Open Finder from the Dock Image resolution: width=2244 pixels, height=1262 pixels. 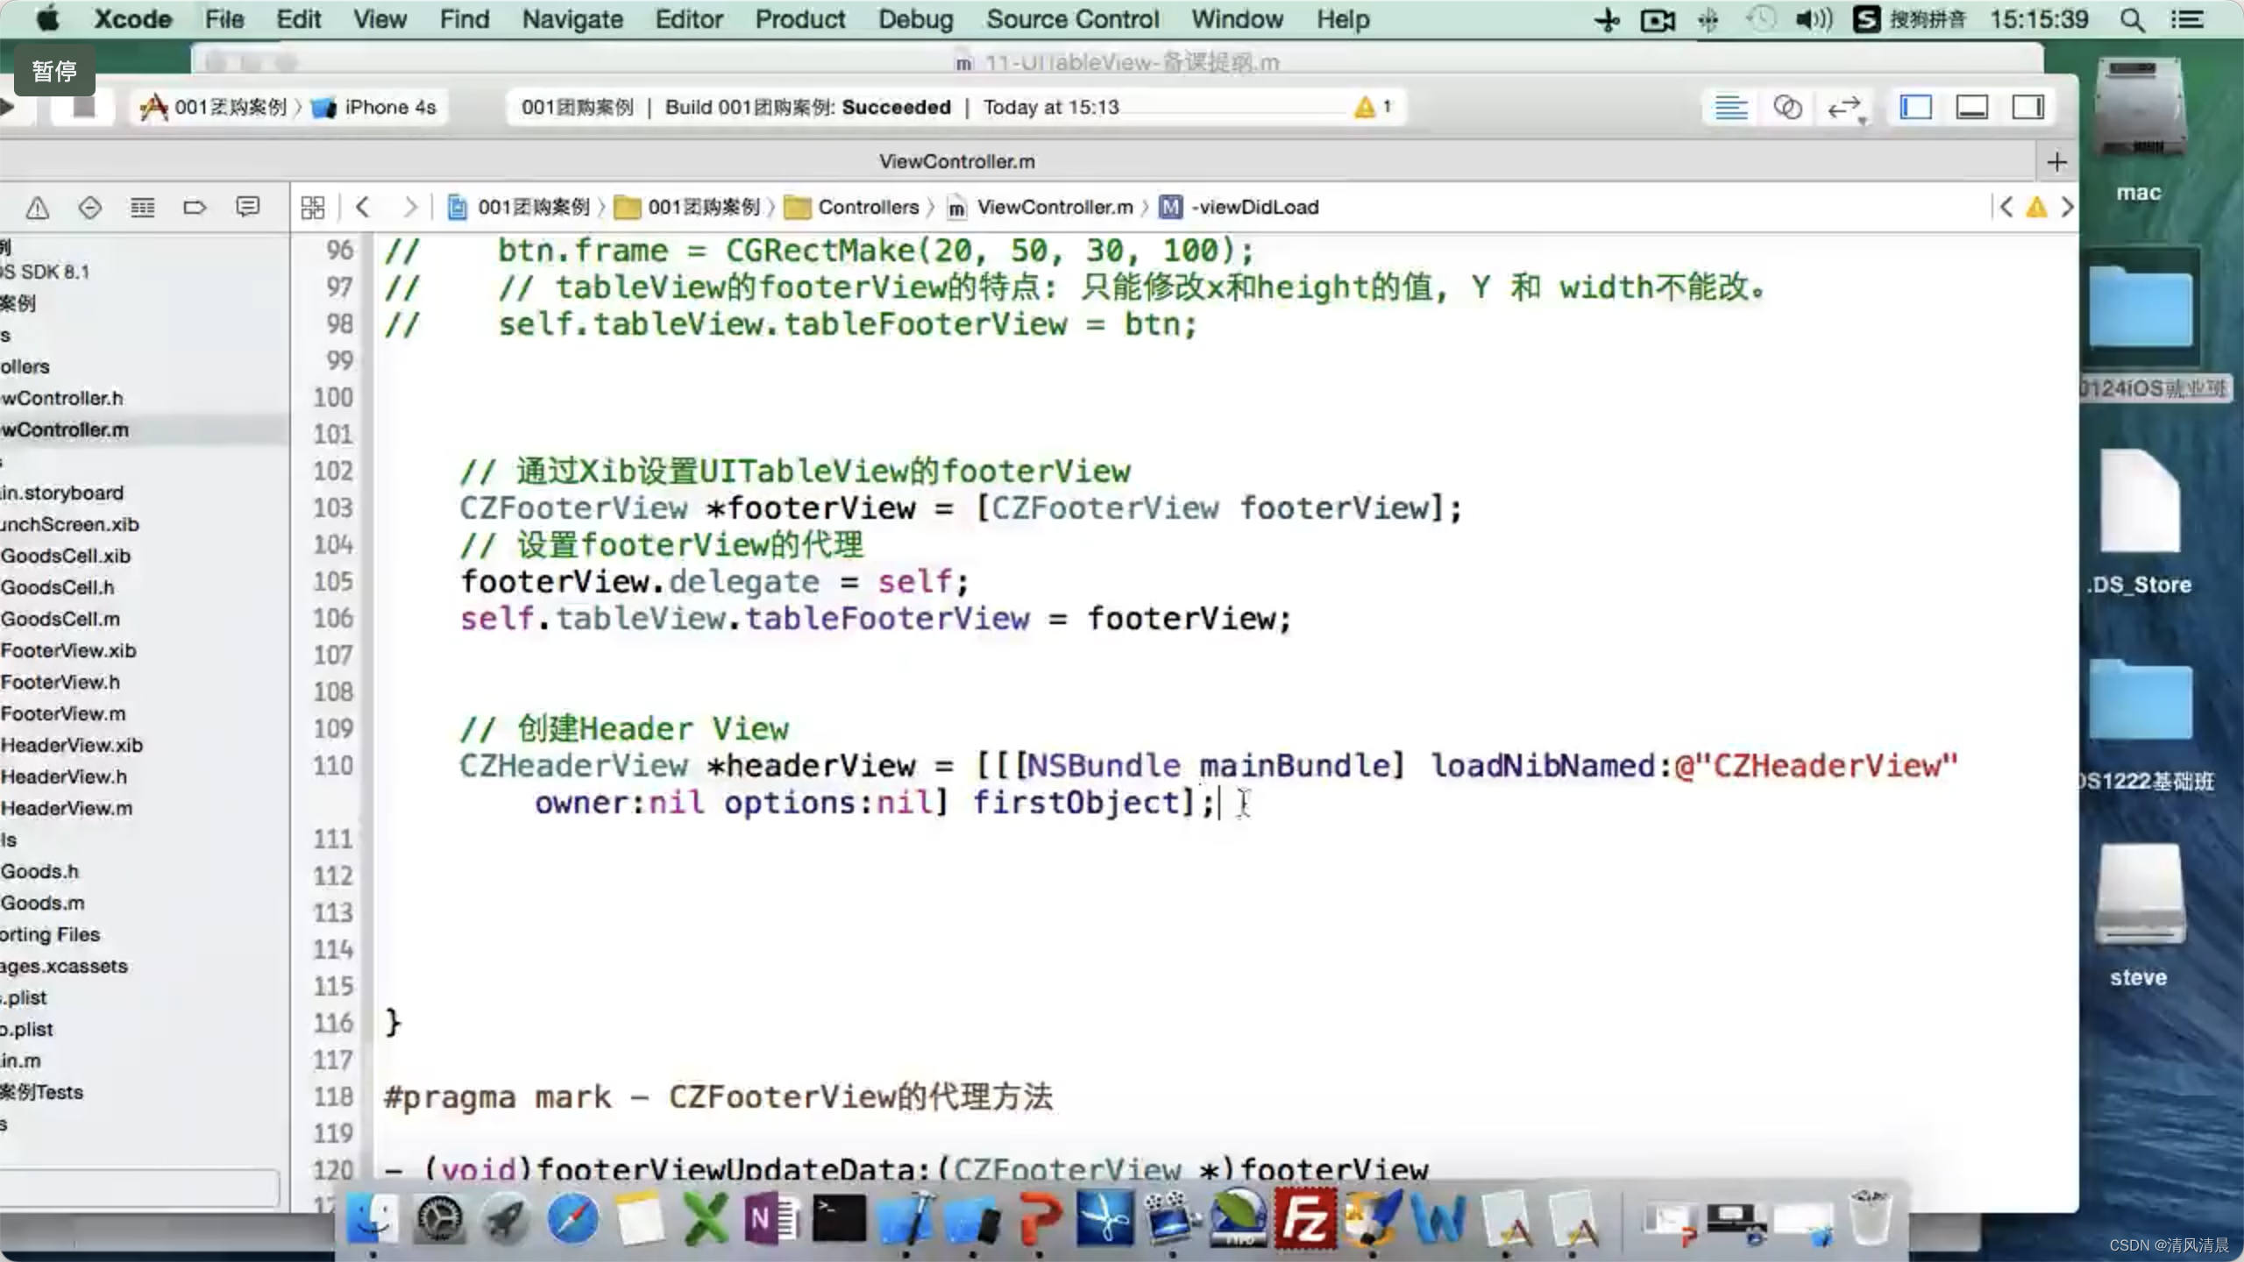tap(373, 1218)
